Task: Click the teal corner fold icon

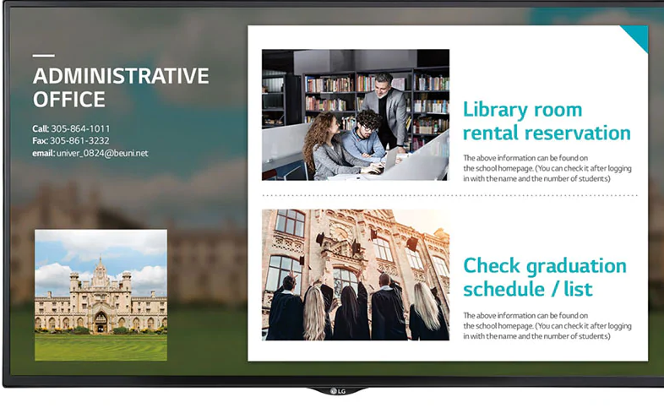Action: 638,35
